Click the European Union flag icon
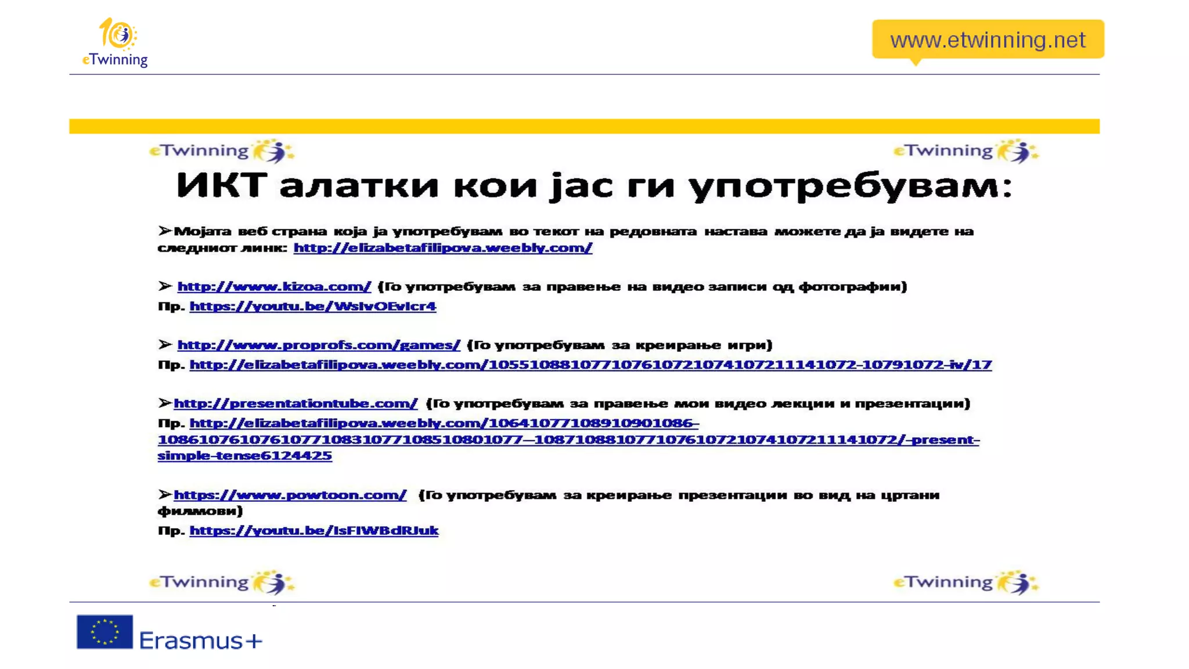The height and width of the screenshot is (669, 1189). click(x=105, y=632)
